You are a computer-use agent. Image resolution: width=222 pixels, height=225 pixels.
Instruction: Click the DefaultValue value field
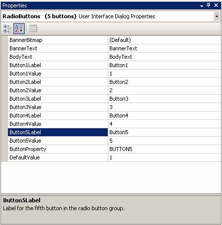165,157
